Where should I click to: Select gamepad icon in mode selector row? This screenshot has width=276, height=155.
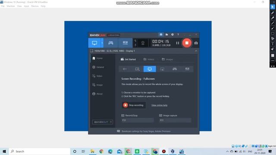[175, 69]
